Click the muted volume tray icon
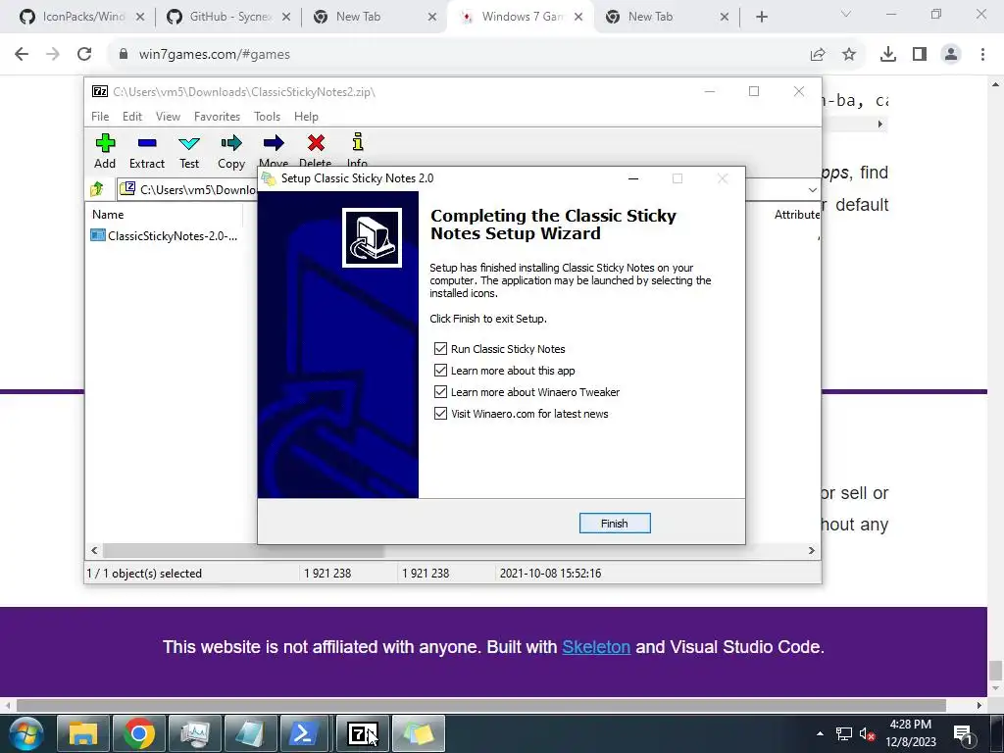The image size is (1004, 753). click(x=867, y=734)
